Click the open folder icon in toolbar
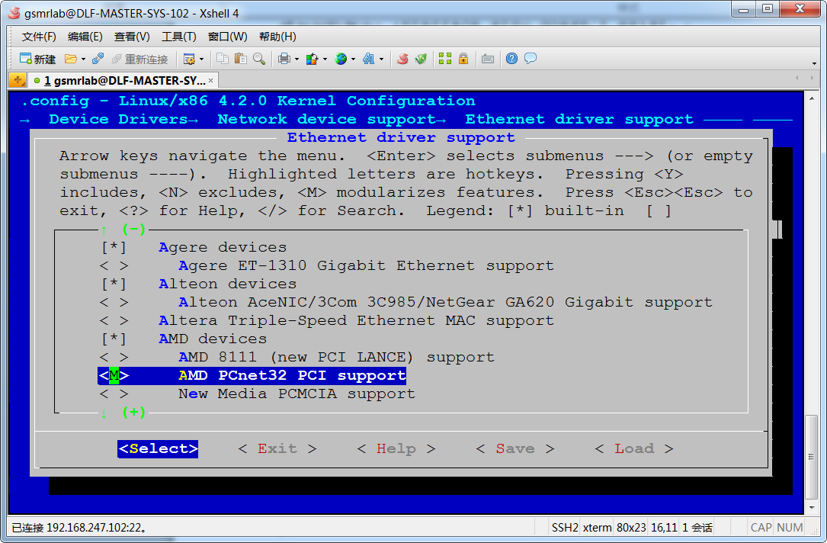 point(70,59)
